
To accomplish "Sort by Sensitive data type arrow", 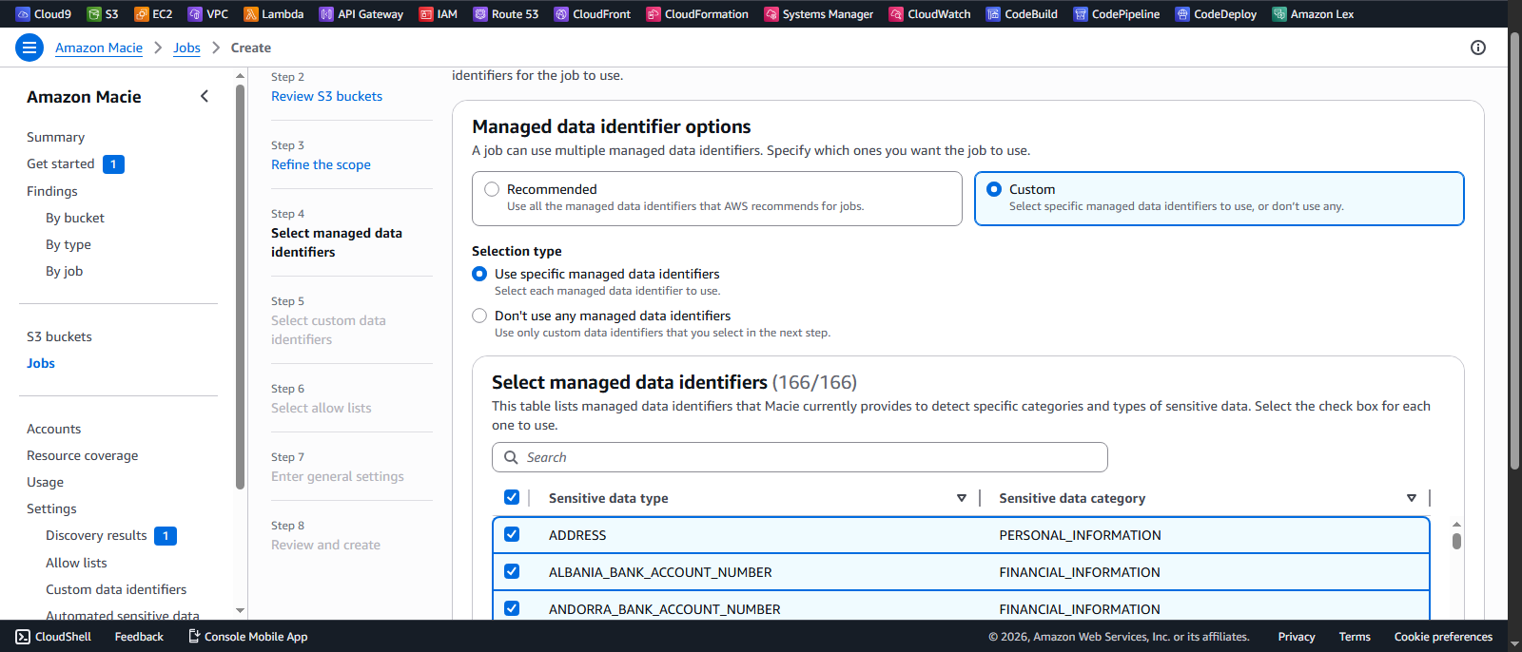I will (962, 498).
